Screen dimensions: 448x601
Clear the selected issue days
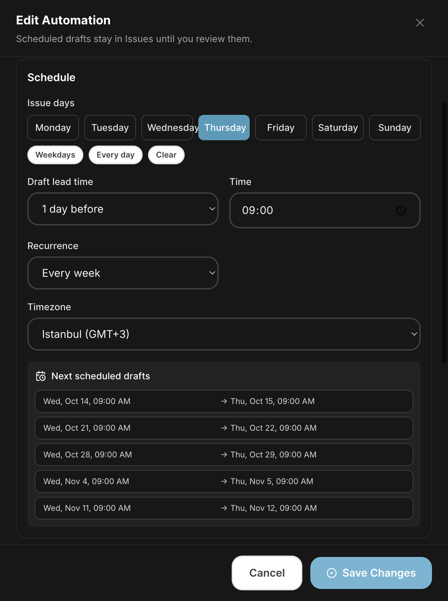(166, 155)
